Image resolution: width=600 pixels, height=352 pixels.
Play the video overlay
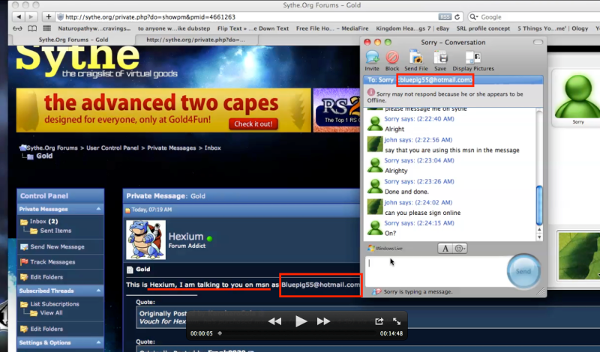[301, 321]
